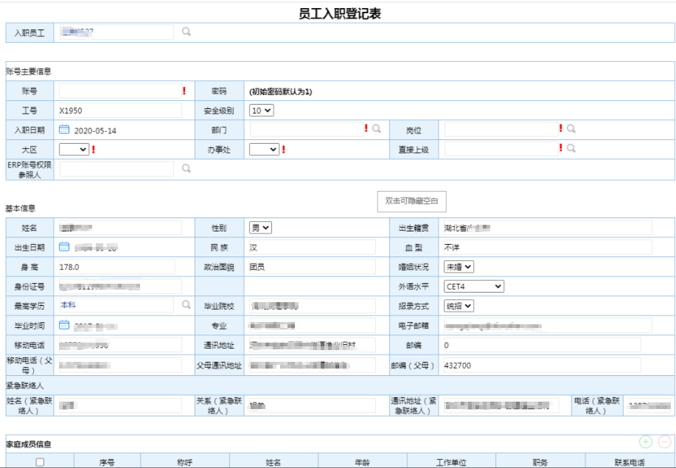
Task: Open the calendar picker for 出生日期
Action: click(64, 247)
